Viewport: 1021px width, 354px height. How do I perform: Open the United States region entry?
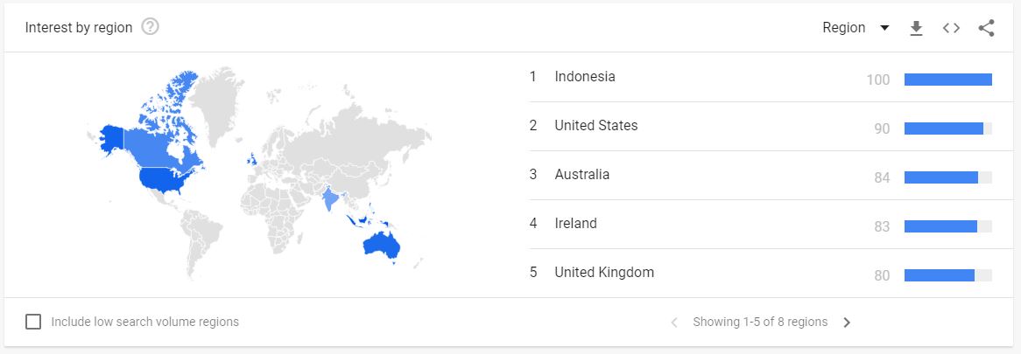[x=595, y=126]
